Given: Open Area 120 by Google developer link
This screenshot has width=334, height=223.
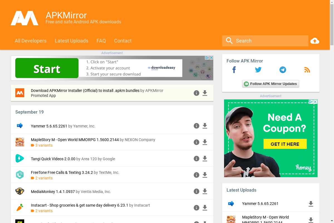Looking at the screenshot, I should 98,159.
